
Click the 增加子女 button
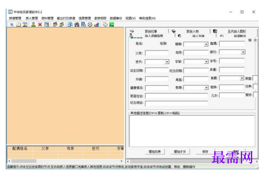[180, 152]
